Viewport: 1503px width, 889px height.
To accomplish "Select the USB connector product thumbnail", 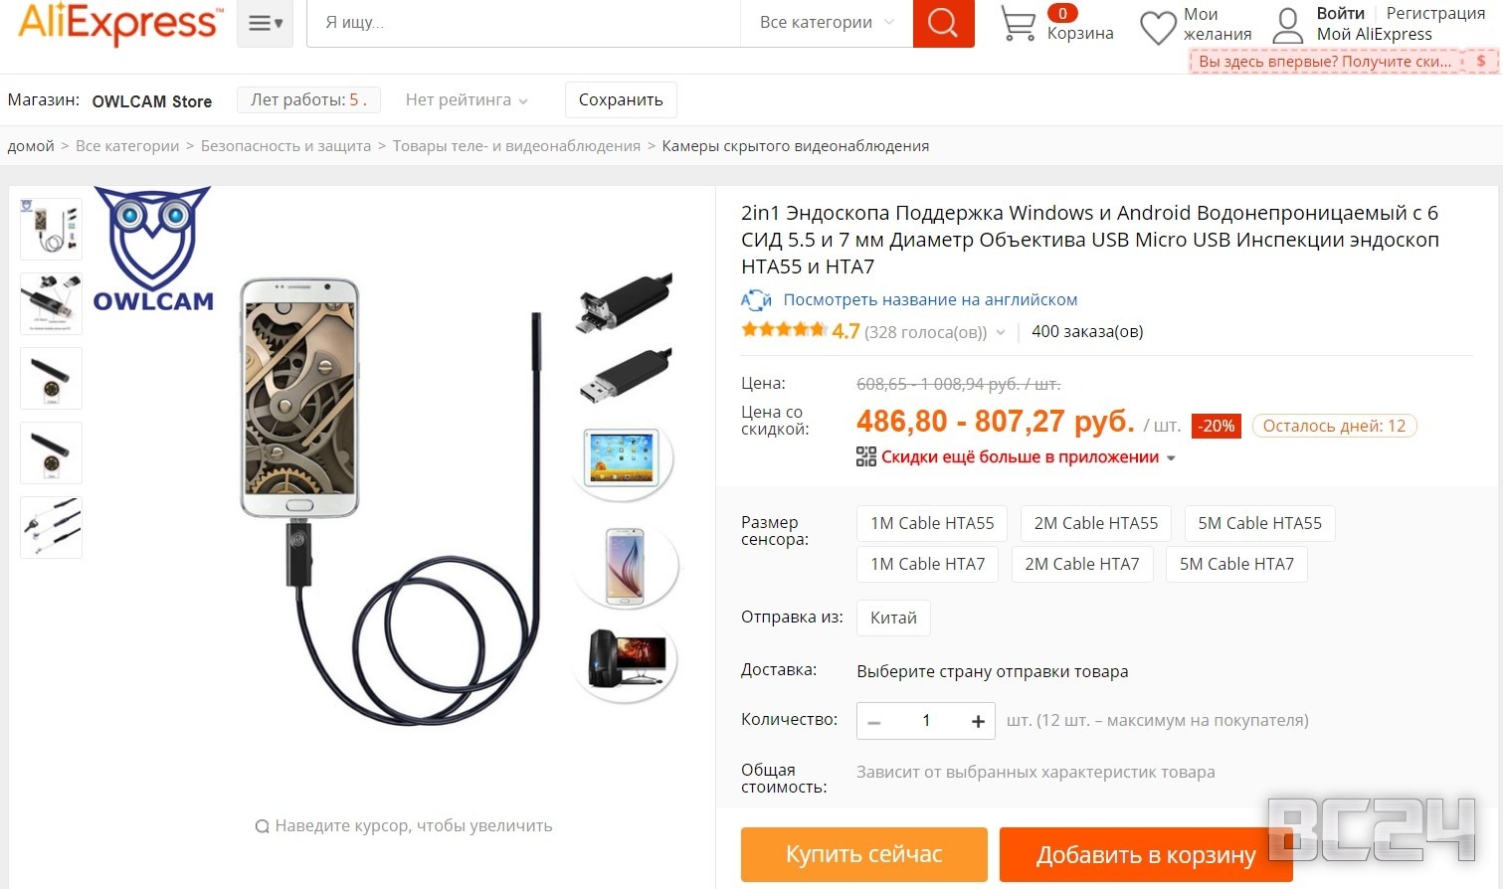I will [52, 303].
